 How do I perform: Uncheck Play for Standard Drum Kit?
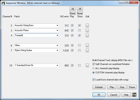click(72, 65)
